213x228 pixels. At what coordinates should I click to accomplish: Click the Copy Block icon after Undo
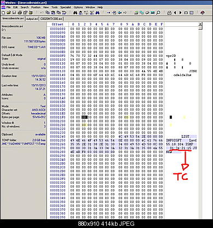pyautogui.click(x=48, y=13)
